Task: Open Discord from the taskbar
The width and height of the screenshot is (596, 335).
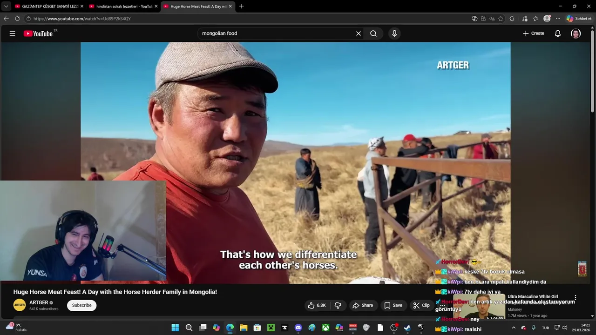Action: tap(298, 328)
